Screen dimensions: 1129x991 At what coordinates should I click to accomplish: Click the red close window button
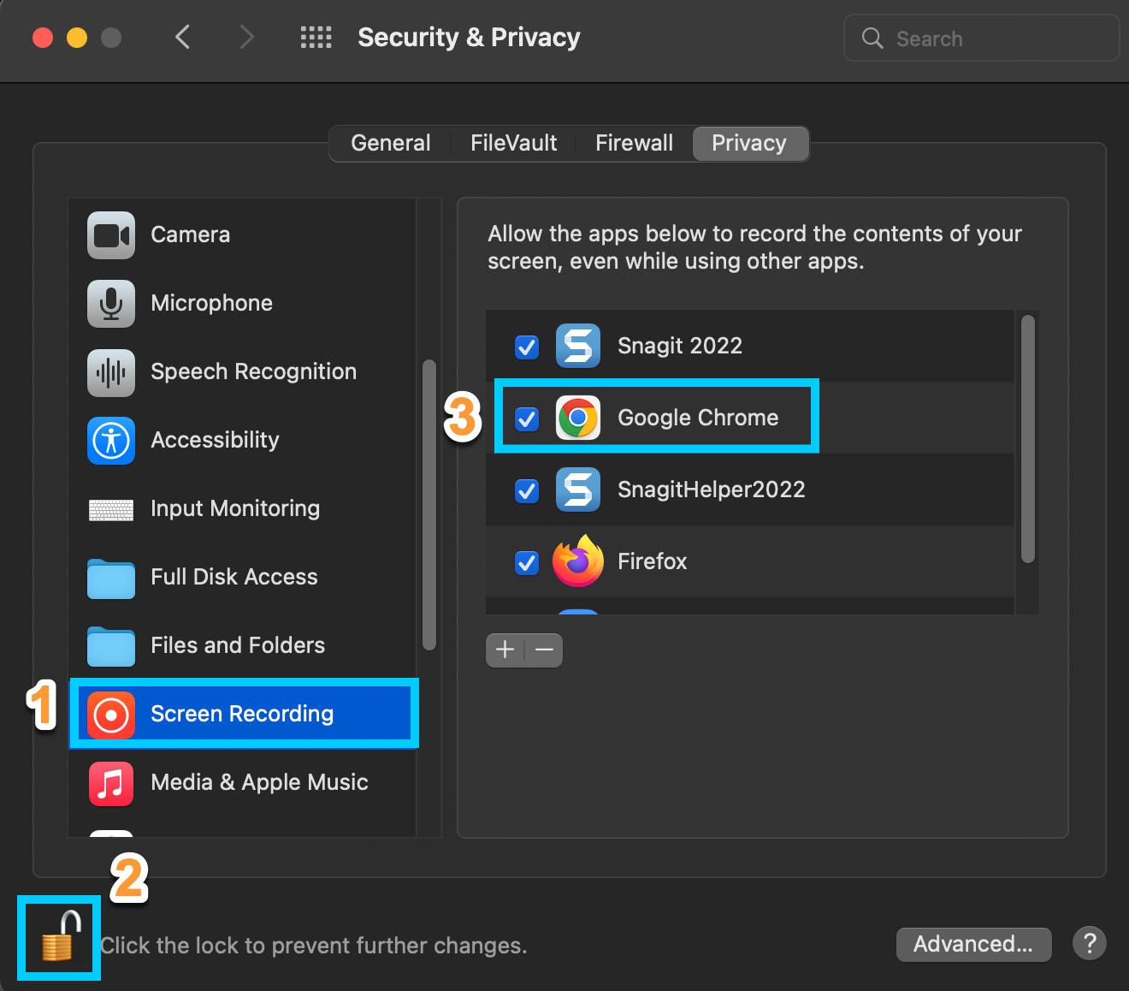click(43, 38)
